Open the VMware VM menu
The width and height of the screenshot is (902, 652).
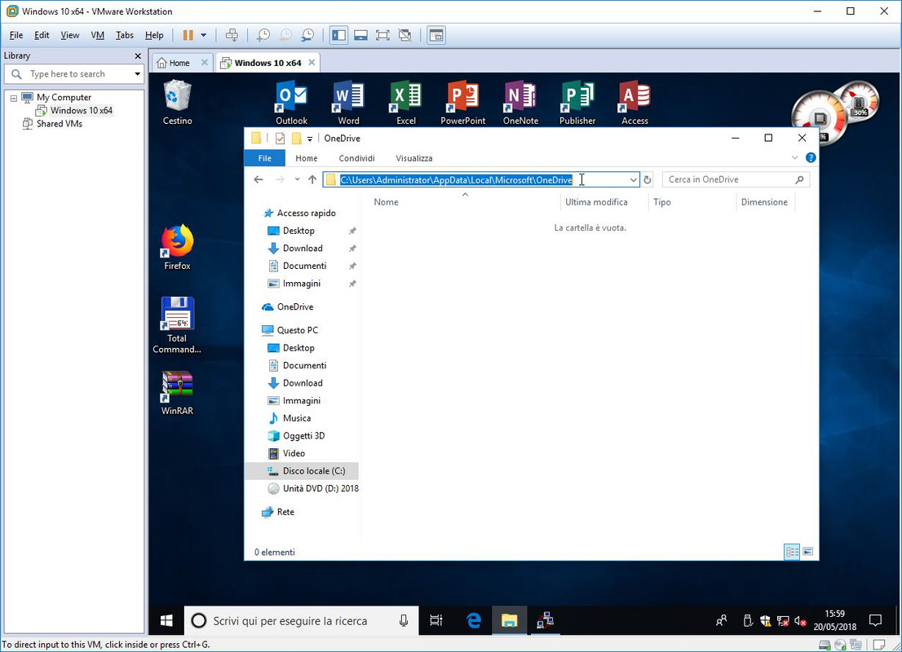point(97,35)
